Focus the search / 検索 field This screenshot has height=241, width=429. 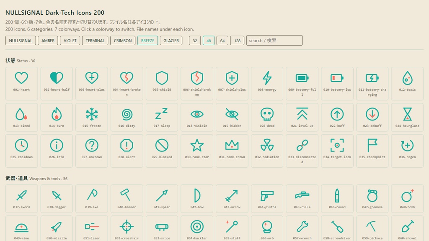274,41
